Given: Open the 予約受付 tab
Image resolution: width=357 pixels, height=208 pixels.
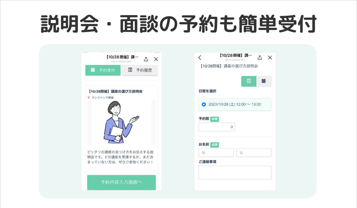Looking at the screenshot, I should coord(103,70).
